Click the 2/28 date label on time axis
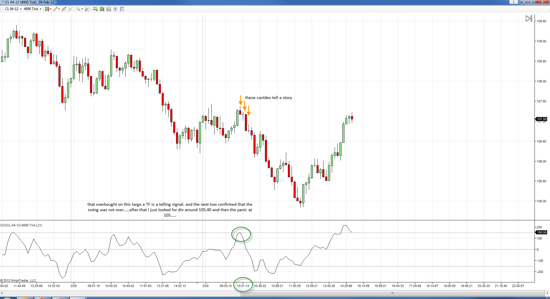550x299 pixels. [74, 286]
